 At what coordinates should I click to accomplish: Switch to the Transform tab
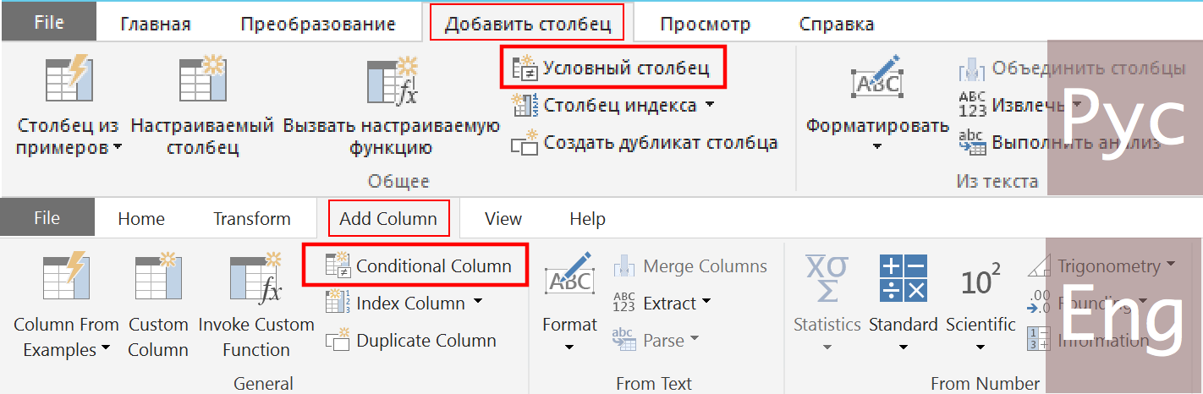coord(252,219)
